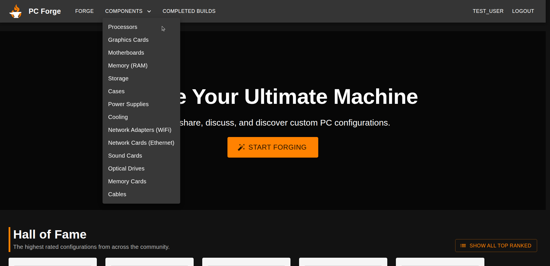The image size is (550, 266).
Task: Open Network Cards (Ethernet) entry
Action: 141,143
